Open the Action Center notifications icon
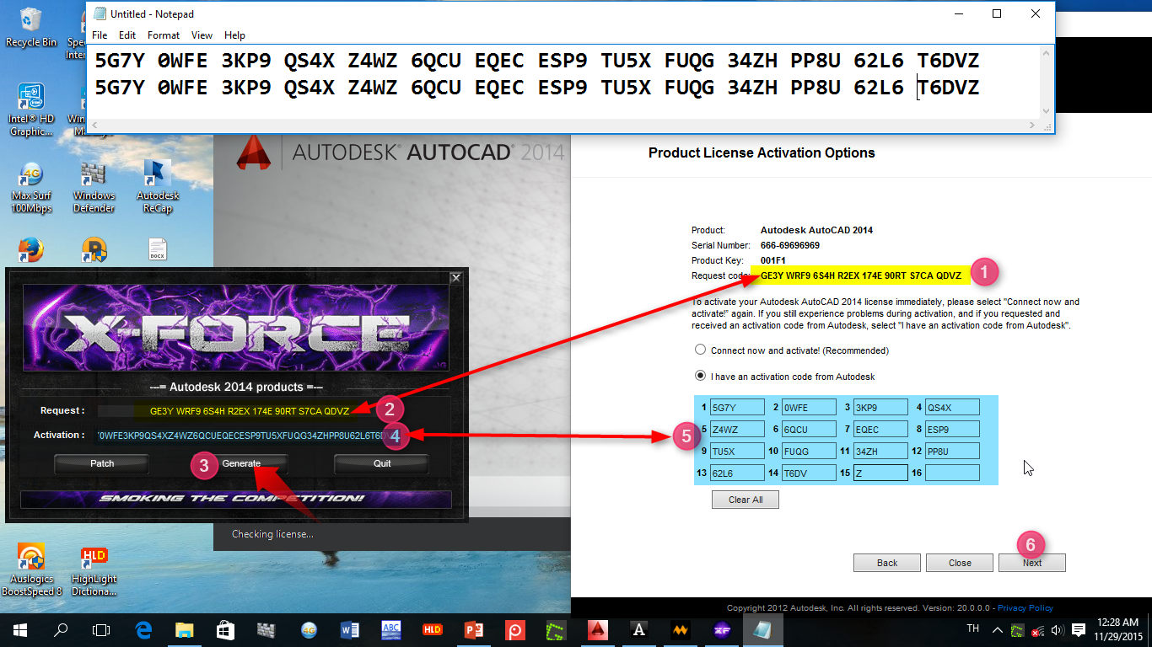This screenshot has width=1152, height=647. (1078, 629)
